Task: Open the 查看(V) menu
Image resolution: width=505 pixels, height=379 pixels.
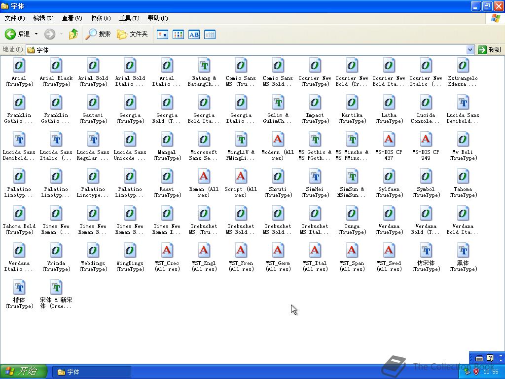Action: point(72,18)
